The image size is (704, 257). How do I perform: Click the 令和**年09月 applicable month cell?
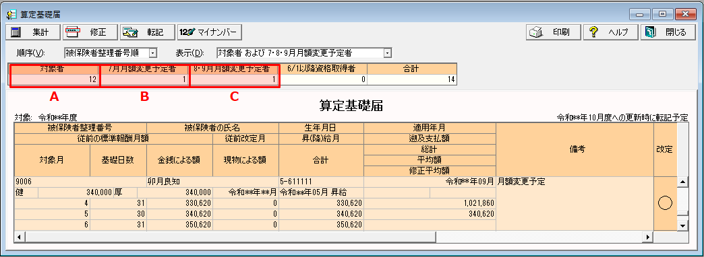point(430,182)
